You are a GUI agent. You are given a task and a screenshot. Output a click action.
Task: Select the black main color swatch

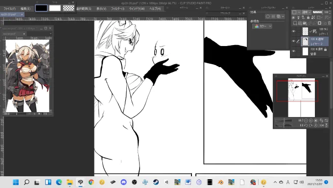point(42,8)
